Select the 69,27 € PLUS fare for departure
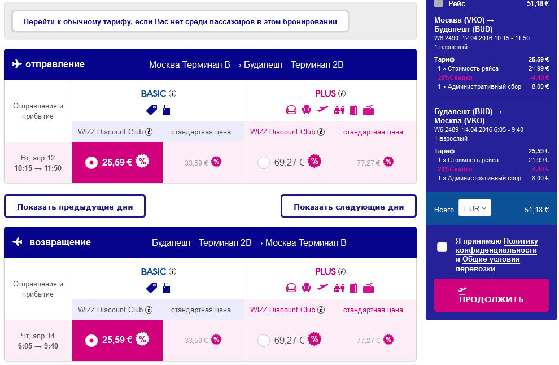 point(263,163)
